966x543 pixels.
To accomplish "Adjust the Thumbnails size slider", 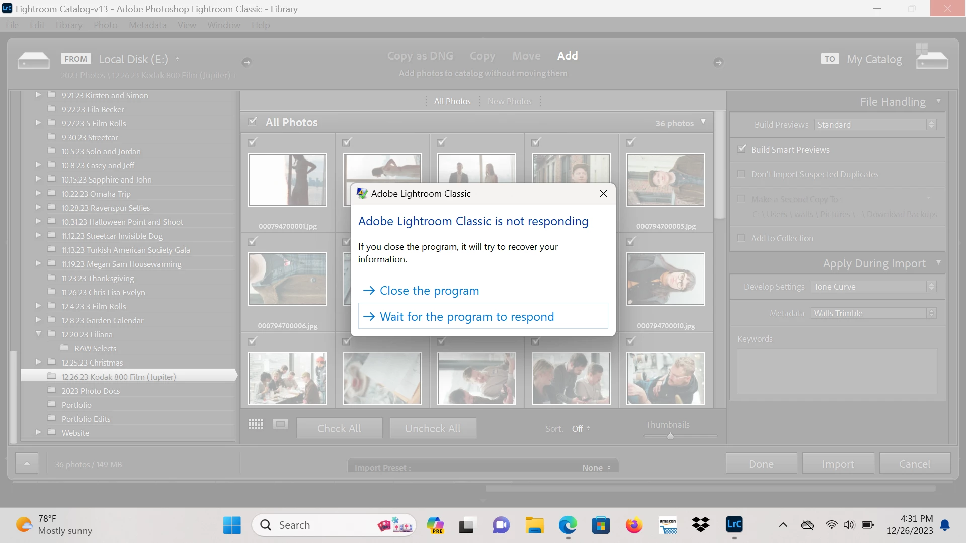I will pyautogui.click(x=670, y=436).
